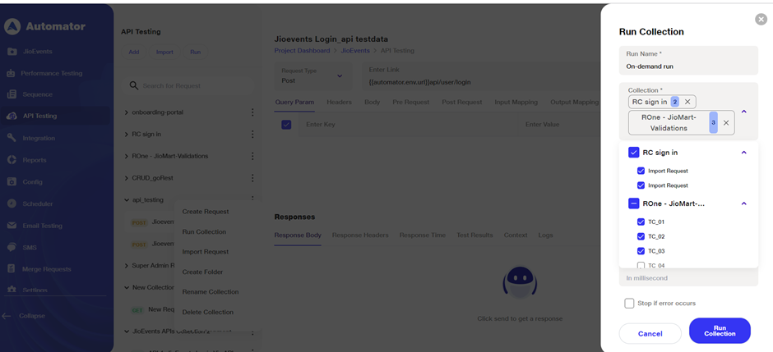
Task: Check TC_04 checkbox
Action: [641, 266]
